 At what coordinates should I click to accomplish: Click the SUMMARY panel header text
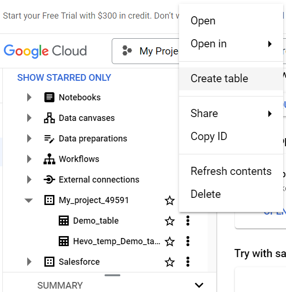(x=60, y=285)
